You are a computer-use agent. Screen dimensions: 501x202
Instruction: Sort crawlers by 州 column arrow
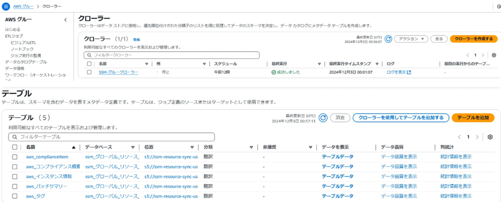[204, 64]
